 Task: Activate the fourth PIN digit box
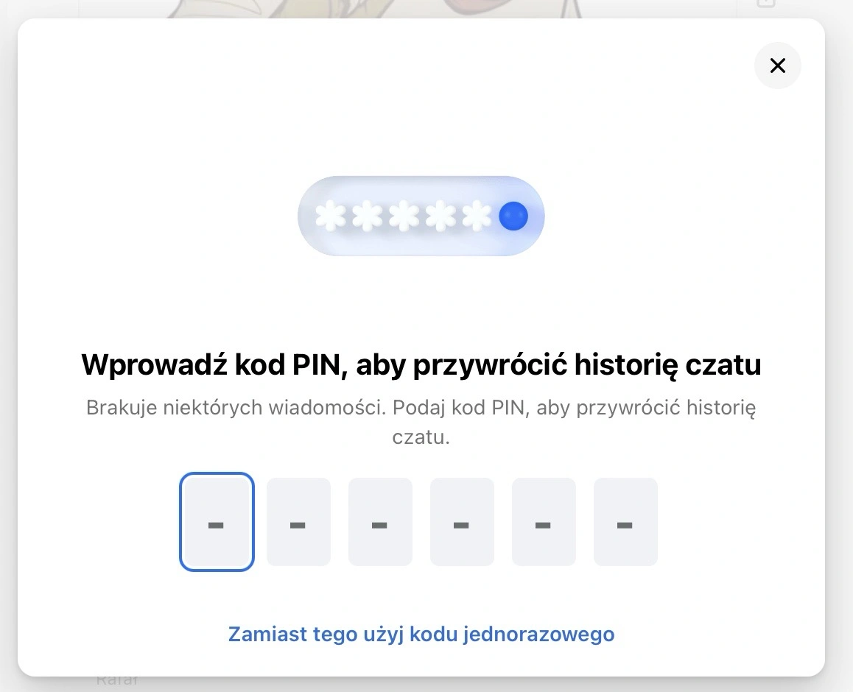coord(462,522)
